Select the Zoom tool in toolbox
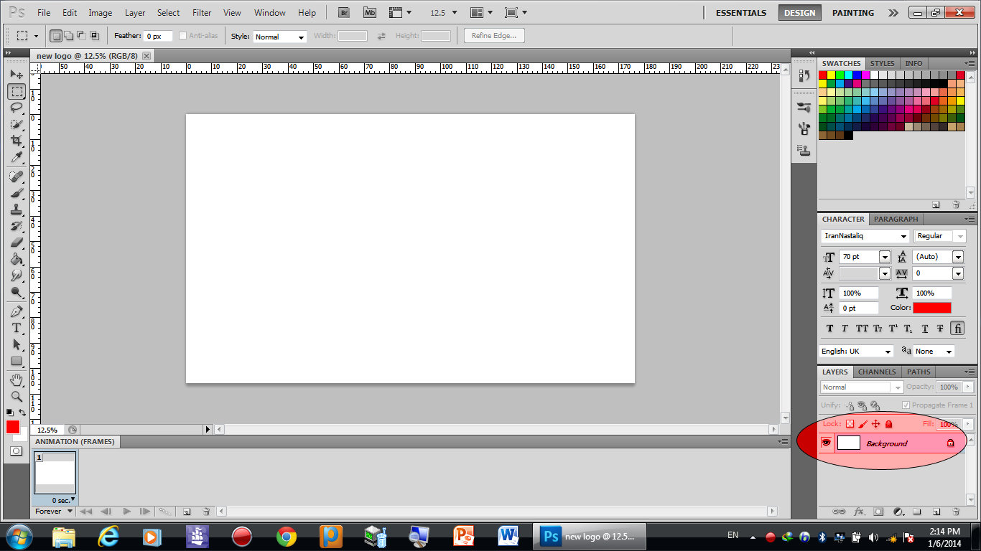Image resolution: width=981 pixels, height=551 pixels. click(x=16, y=396)
